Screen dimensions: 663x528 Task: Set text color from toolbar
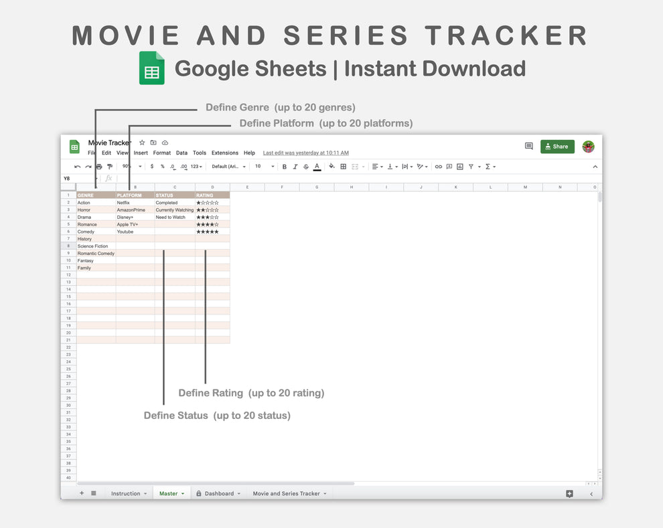pyautogui.click(x=317, y=167)
